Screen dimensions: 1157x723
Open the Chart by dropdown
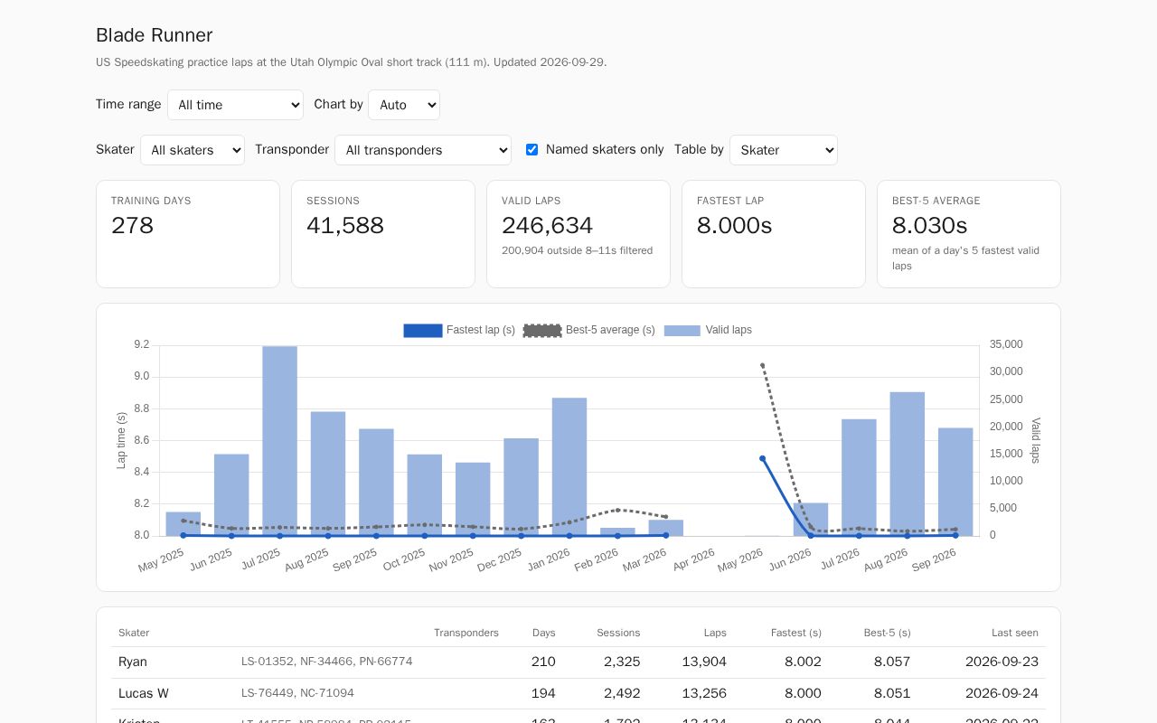click(x=404, y=105)
